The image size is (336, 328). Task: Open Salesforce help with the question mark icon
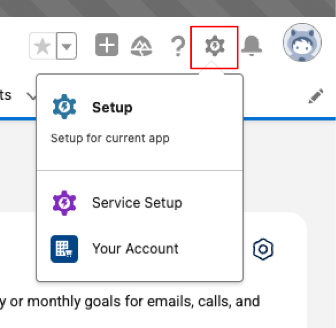(x=178, y=46)
